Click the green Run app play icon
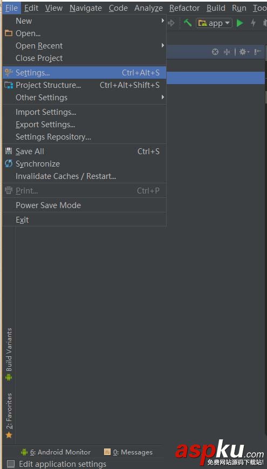 (240, 23)
